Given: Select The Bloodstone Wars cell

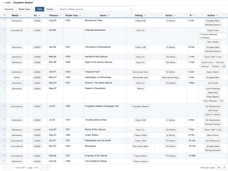Looking at the screenshot, I should [x=105, y=122].
